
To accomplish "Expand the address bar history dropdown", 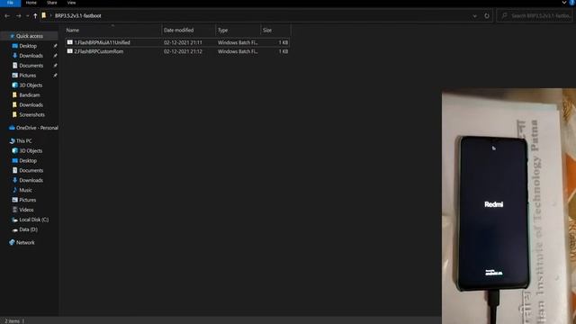I will click(474, 16).
